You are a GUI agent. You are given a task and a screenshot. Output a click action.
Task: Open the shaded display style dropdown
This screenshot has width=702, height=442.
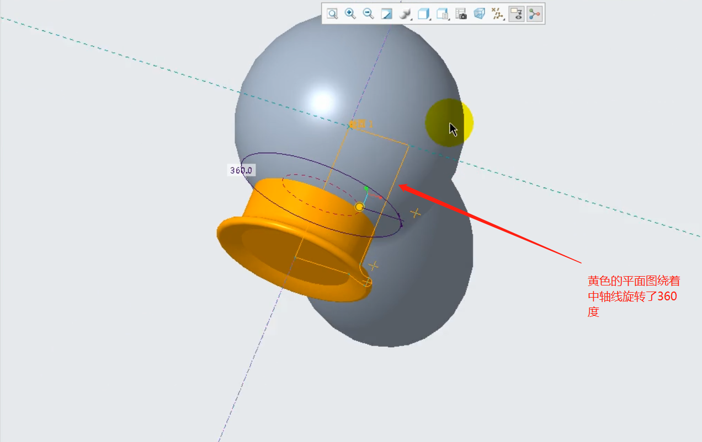tap(406, 14)
